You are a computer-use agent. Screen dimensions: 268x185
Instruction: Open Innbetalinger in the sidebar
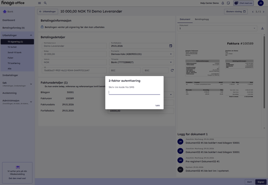pos(10,75)
